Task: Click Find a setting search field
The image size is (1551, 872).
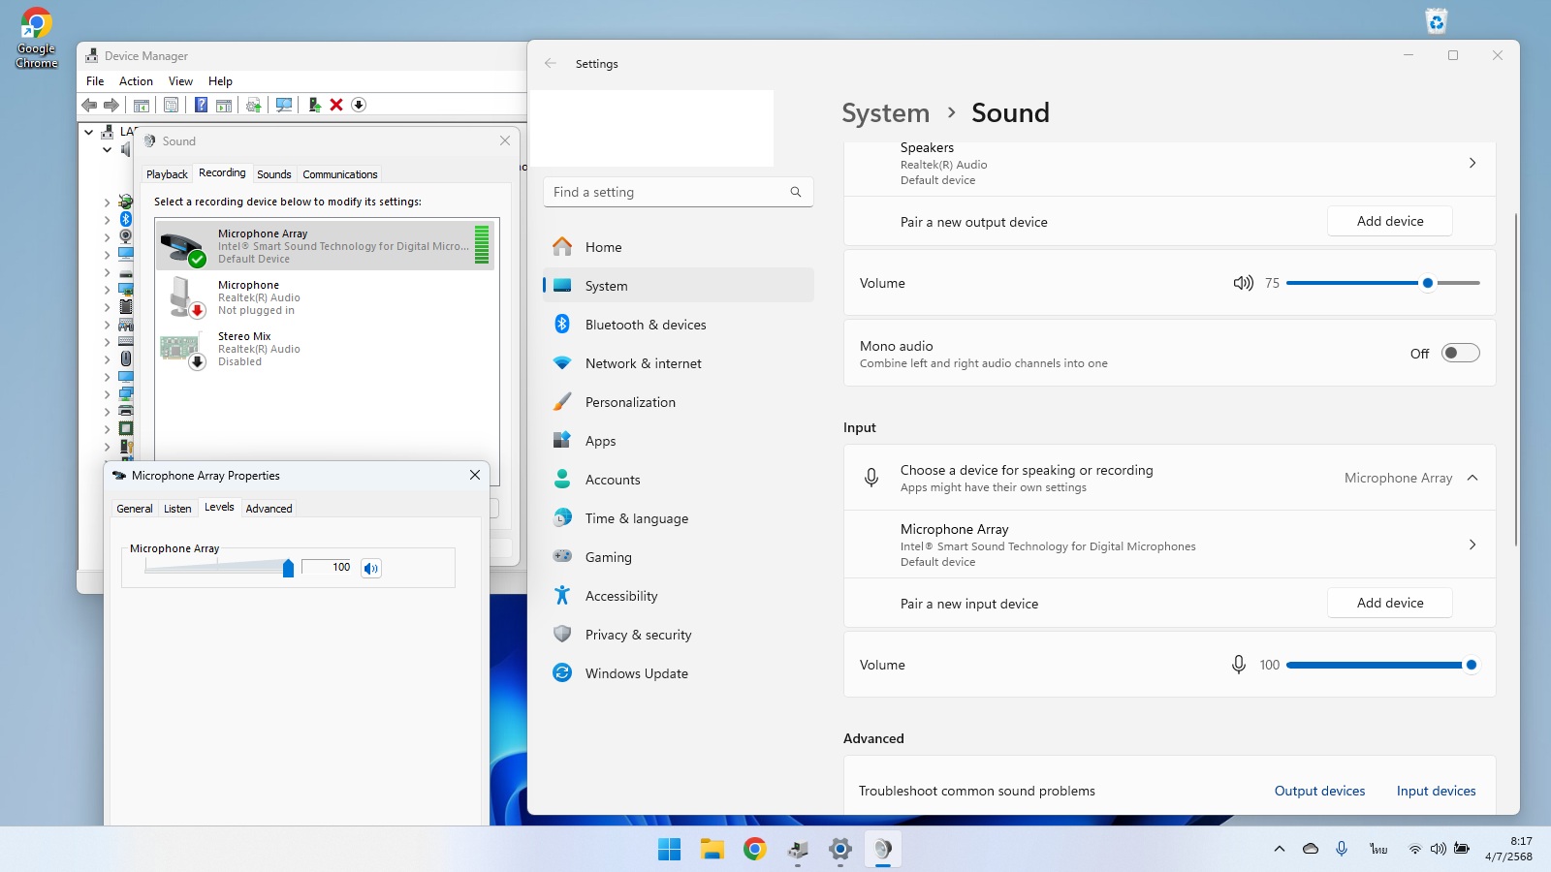Action: [x=678, y=192]
